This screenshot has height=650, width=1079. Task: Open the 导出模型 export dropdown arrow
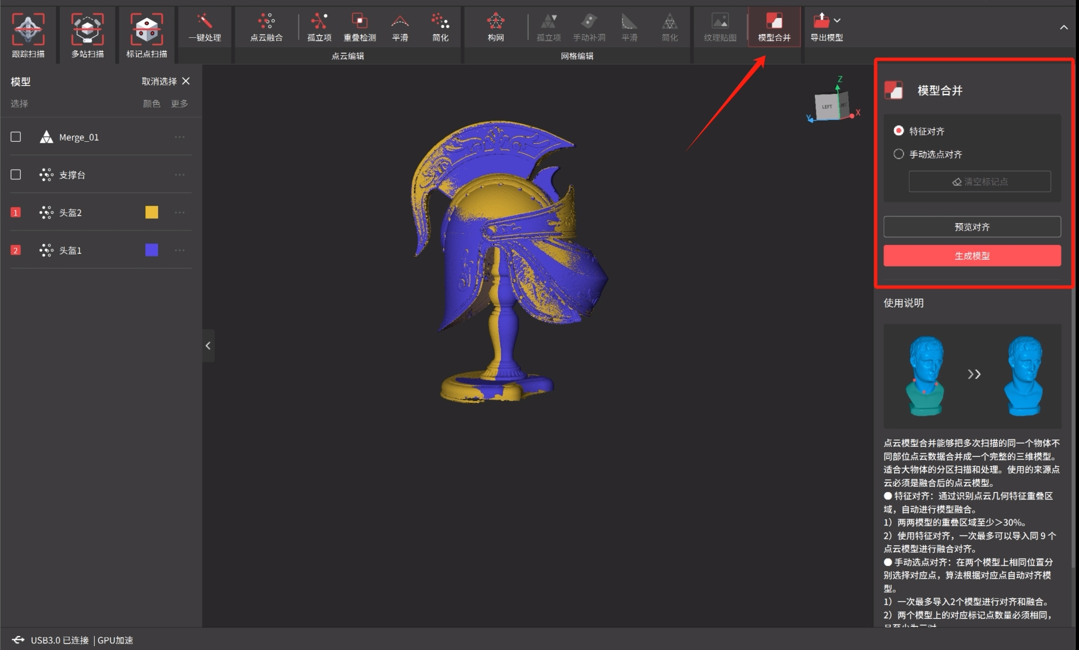pyautogui.click(x=837, y=21)
